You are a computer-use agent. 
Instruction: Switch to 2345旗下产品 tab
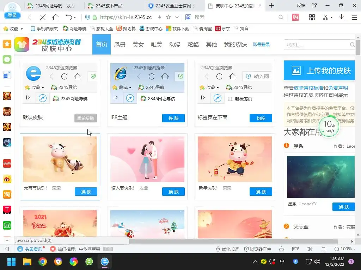(115, 6)
